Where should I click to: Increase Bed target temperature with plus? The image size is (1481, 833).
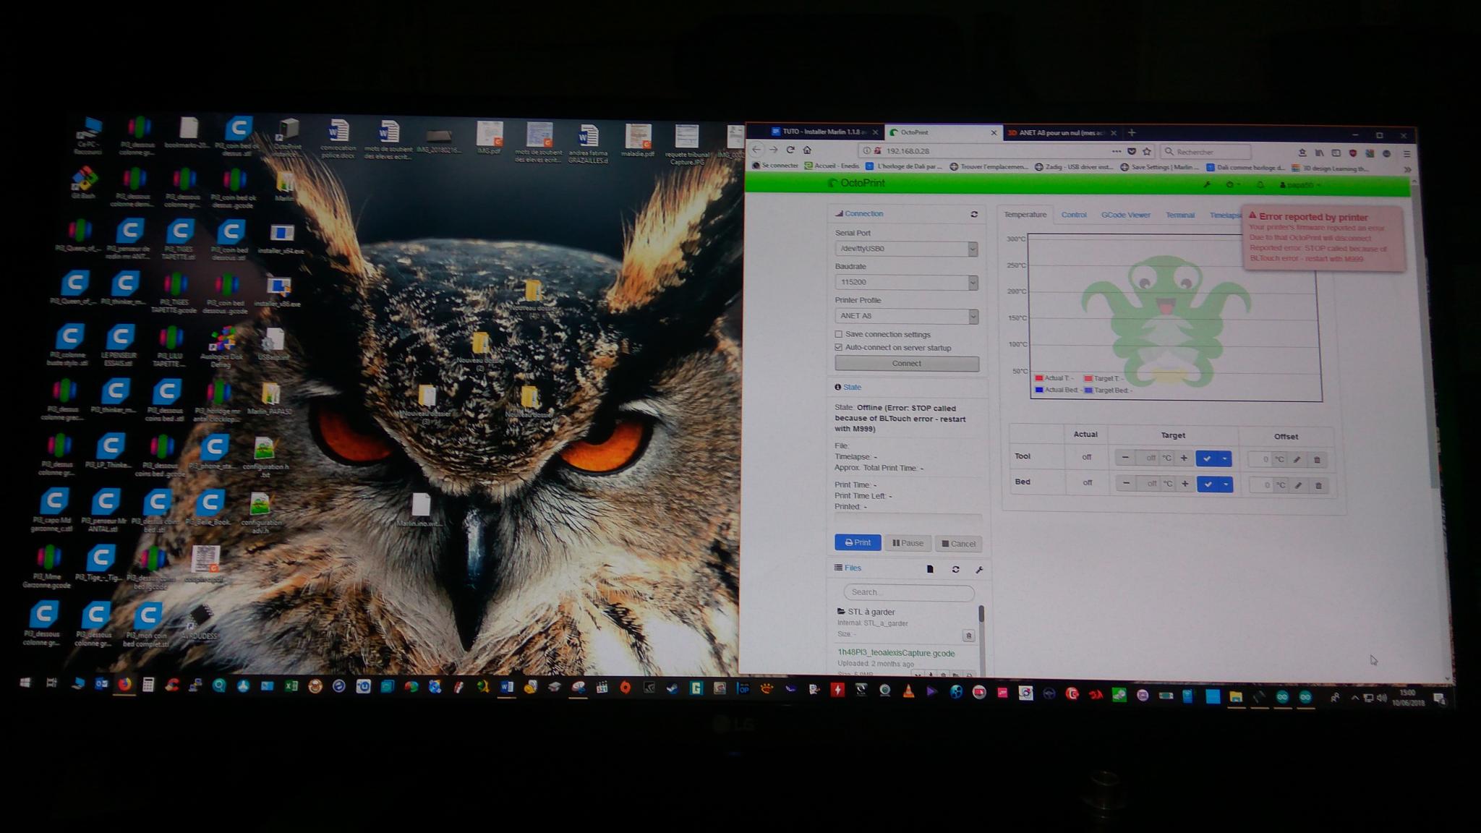[x=1185, y=484]
